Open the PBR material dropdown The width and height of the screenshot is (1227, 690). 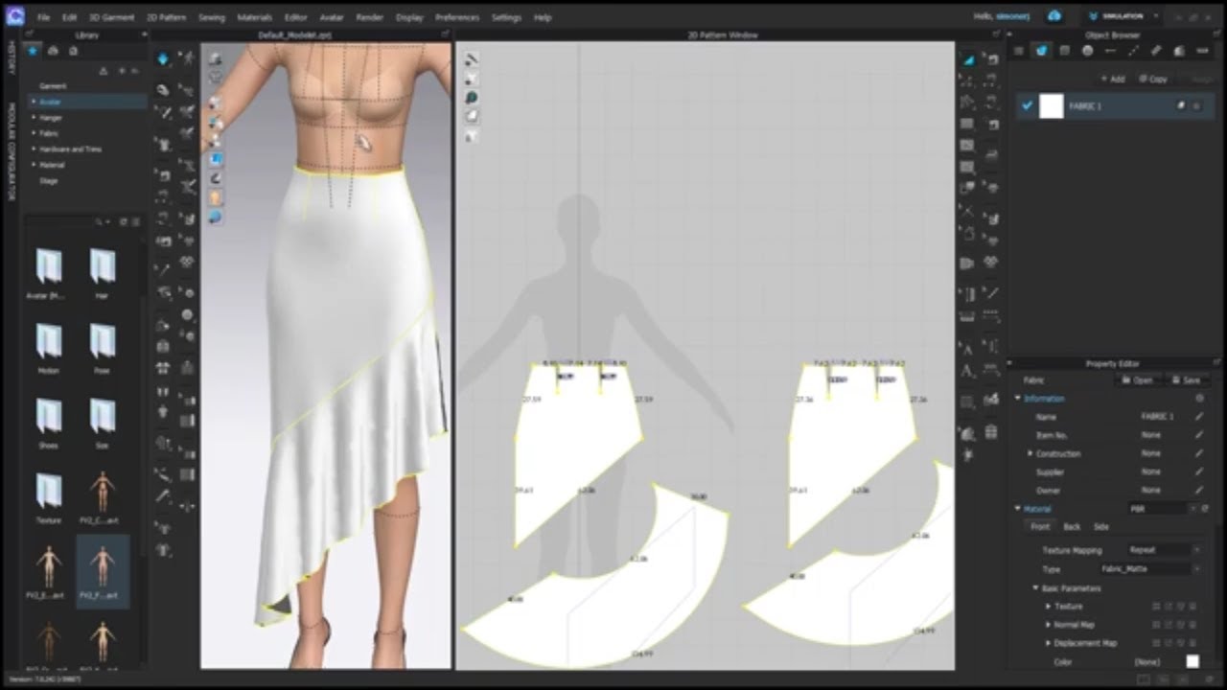[x=1161, y=509]
